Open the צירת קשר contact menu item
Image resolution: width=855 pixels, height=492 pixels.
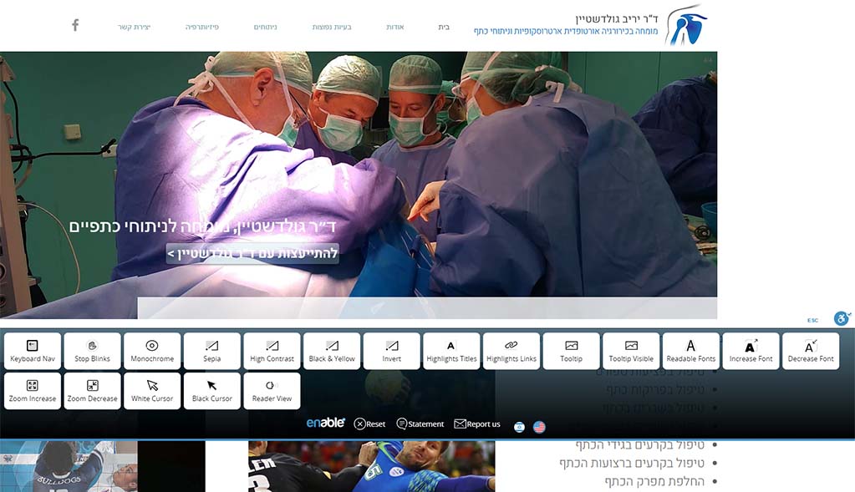click(134, 27)
